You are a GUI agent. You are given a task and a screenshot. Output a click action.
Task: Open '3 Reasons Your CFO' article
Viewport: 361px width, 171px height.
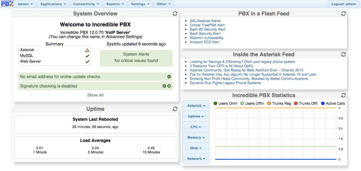pos(221,66)
